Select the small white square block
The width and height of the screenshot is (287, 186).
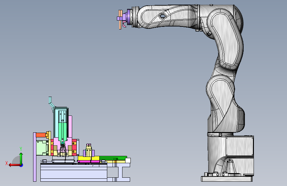(x=128, y=161)
